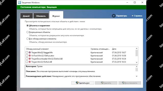Click date 01.04.2018 10:58
Viewport: 163px width, 91px height.
[x=119, y=56]
